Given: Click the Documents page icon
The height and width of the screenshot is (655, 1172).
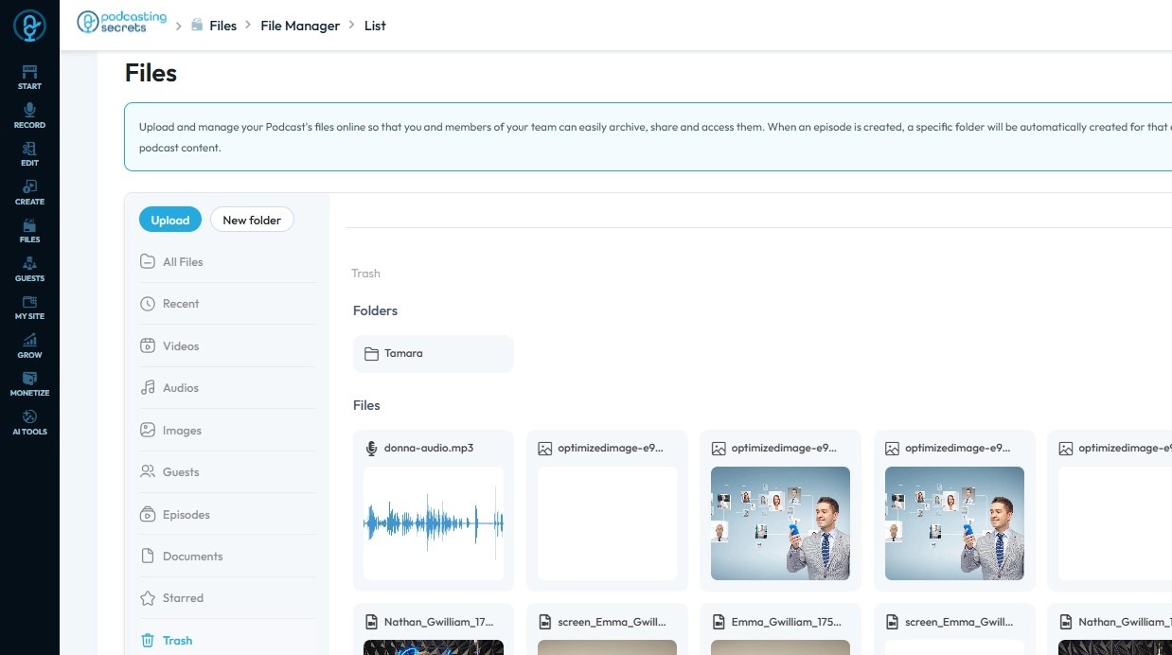Looking at the screenshot, I should (x=148, y=557).
